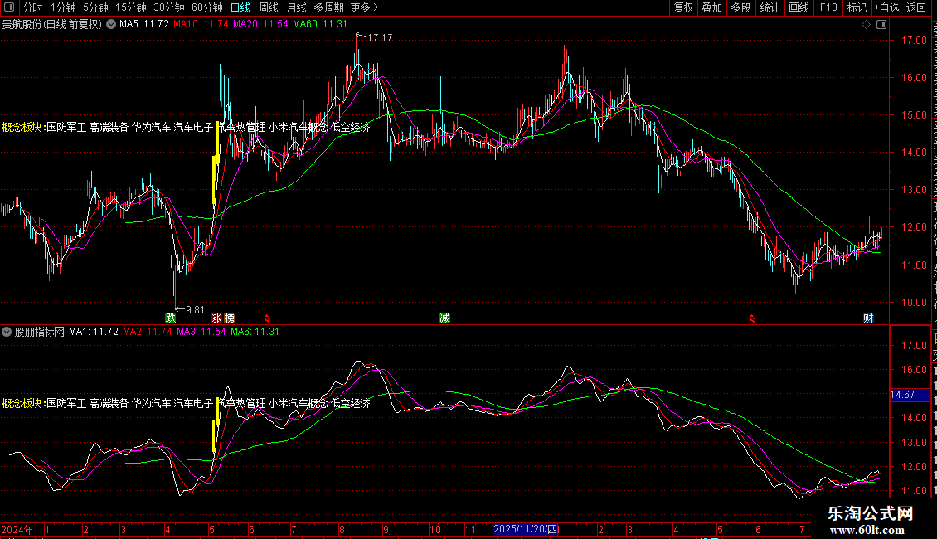Select the 15分钟 period tab
Image resolution: width=937 pixels, height=539 pixels.
coord(131,7)
